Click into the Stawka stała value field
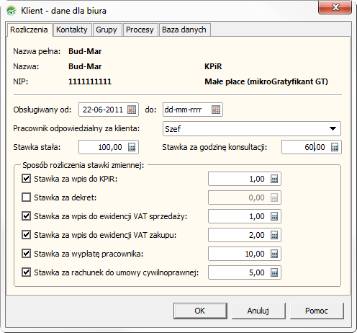This screenshot has height=333, width=357. click(103, 147)
